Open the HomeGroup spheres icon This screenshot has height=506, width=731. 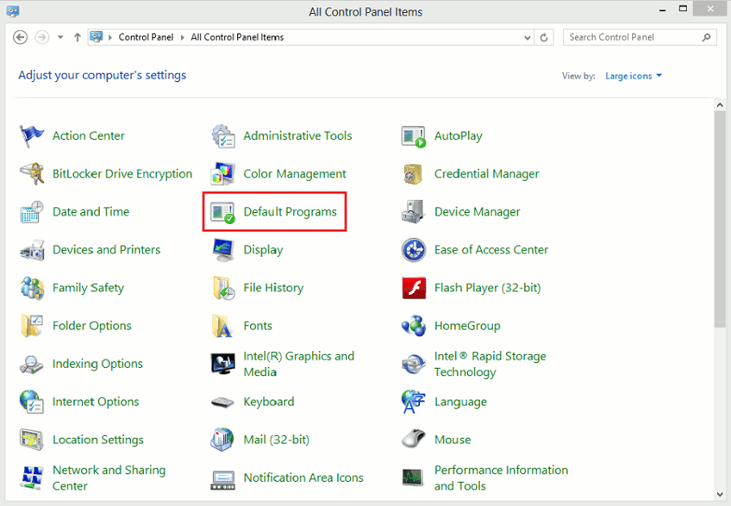click(x=414, y=326)
